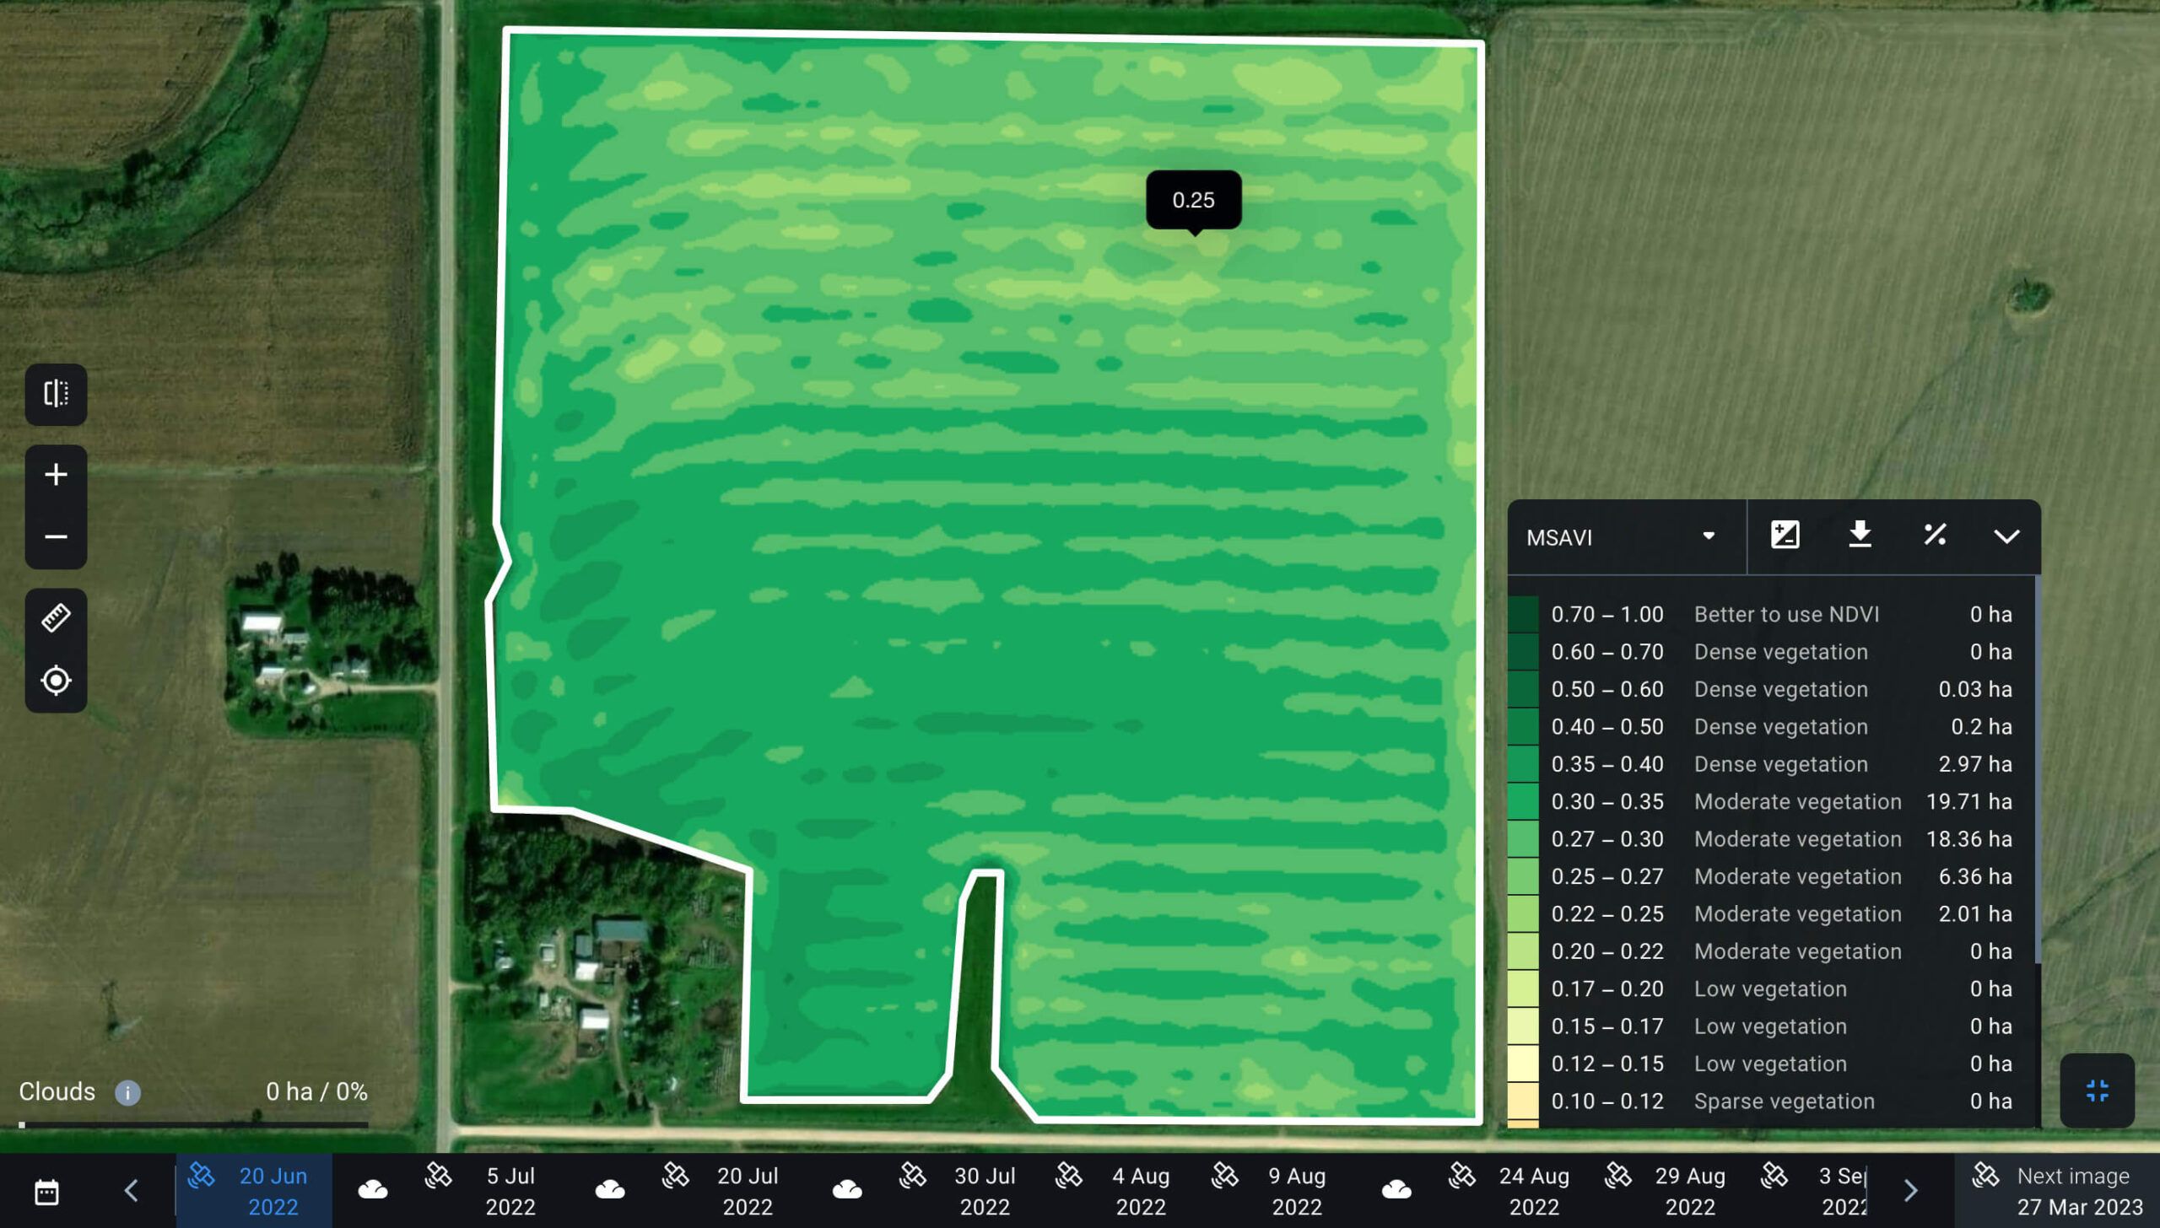
Task: Select the 5 Jul 2022 image
Action: (x=481, y=1191)
